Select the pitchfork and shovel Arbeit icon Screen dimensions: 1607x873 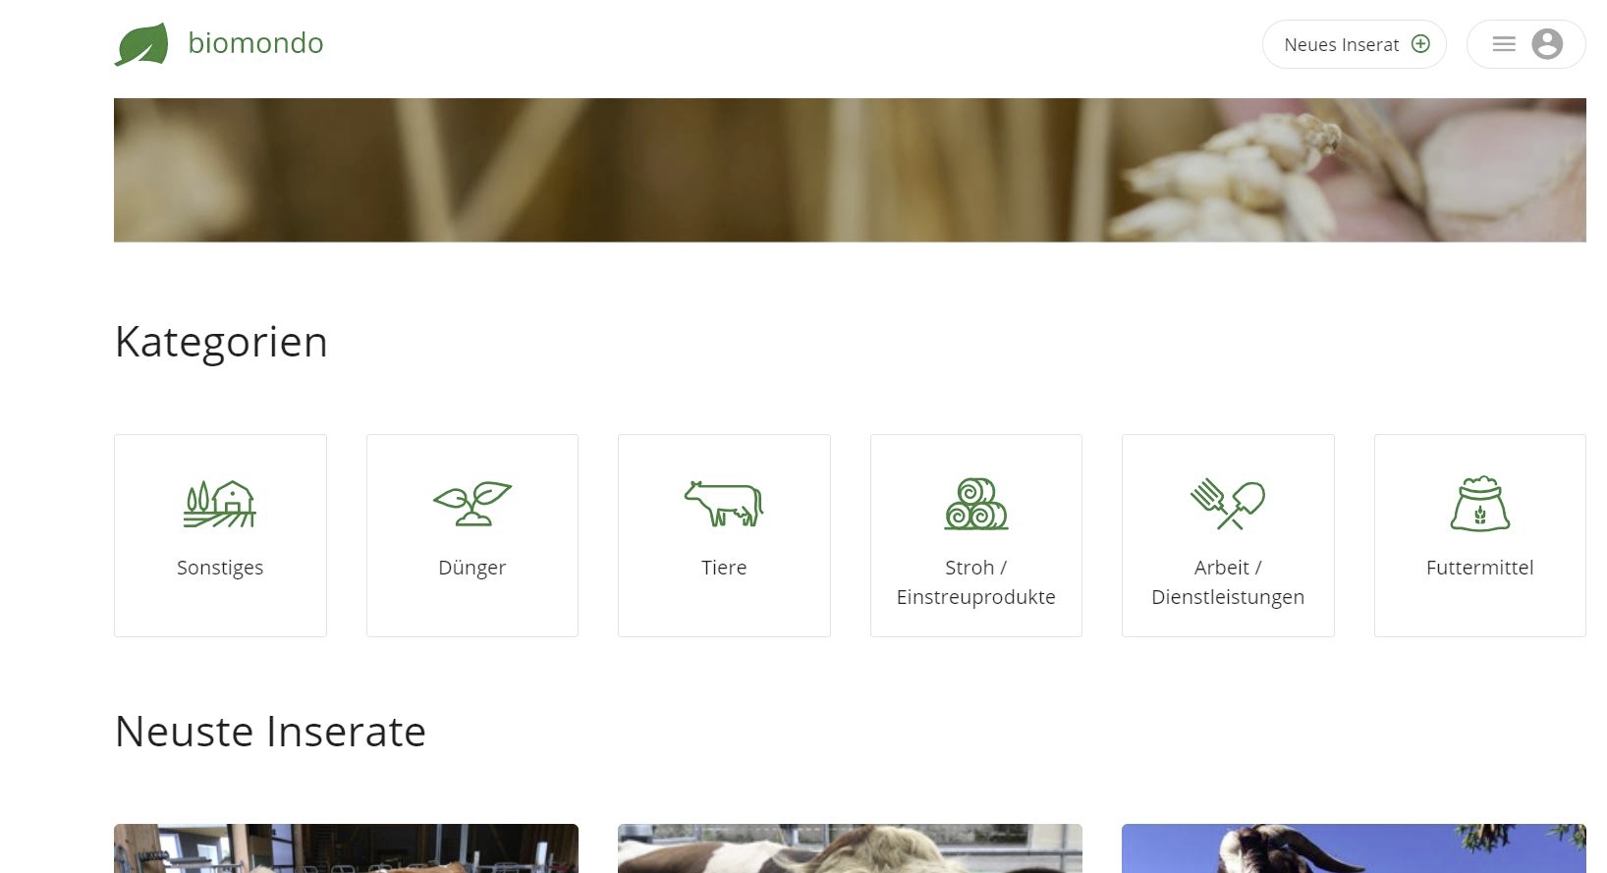point(1228,504)
